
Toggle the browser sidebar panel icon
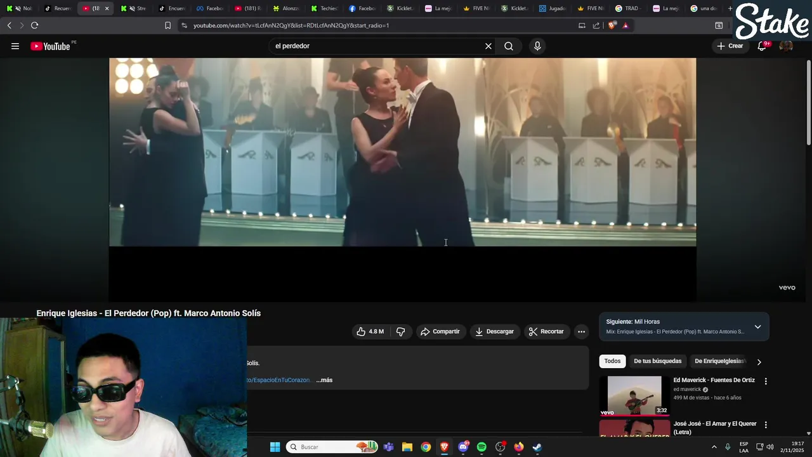pos(719,25)
